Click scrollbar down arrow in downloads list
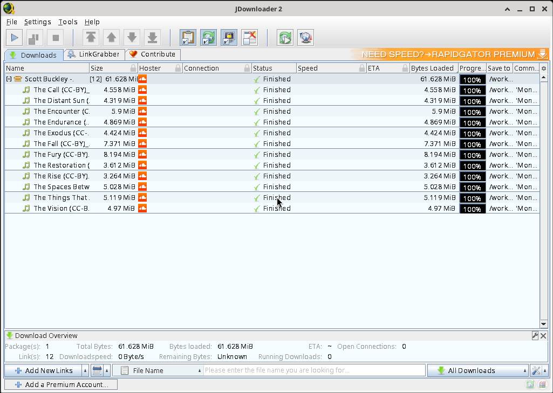Viewport: 553px width, 393px height. tap(543, 325)
